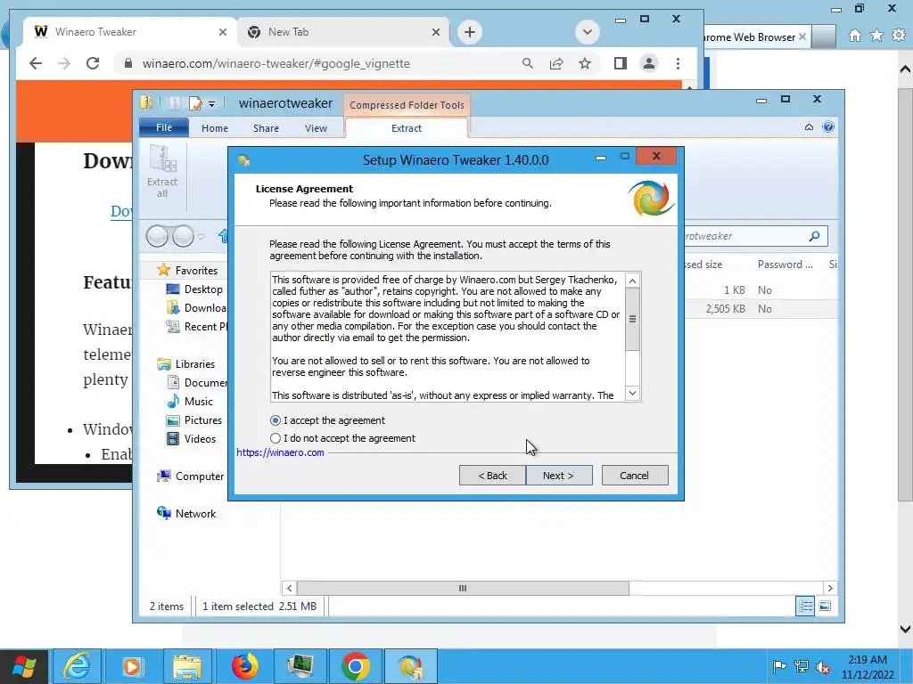Viewport: 913px width, 684px height.
Task: Click the Explorer forward navigation button
Action: click(x=184, y=236)
